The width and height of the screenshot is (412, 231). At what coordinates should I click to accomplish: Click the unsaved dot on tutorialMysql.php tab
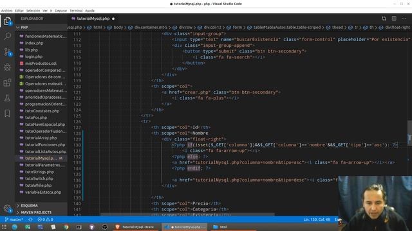pos(113,19)
